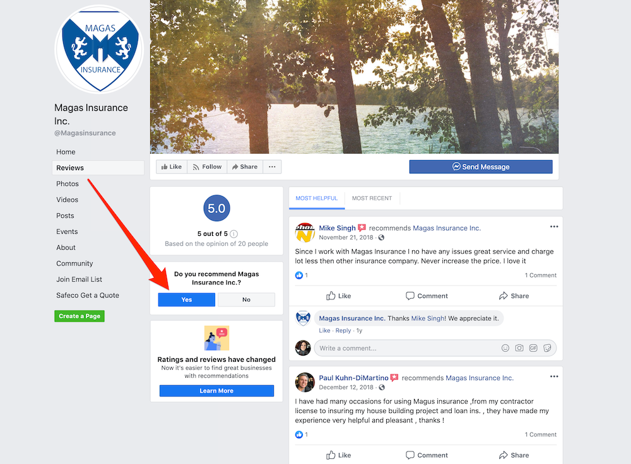The width and height of the screenshot is (631, 464).
Task: Open Safeco Get a Quote
Action: coord(87,295)
